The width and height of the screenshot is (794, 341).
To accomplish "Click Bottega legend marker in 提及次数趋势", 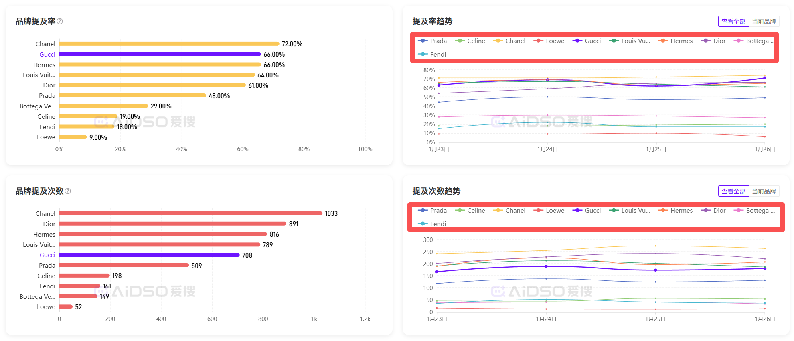I will (738, 210).
